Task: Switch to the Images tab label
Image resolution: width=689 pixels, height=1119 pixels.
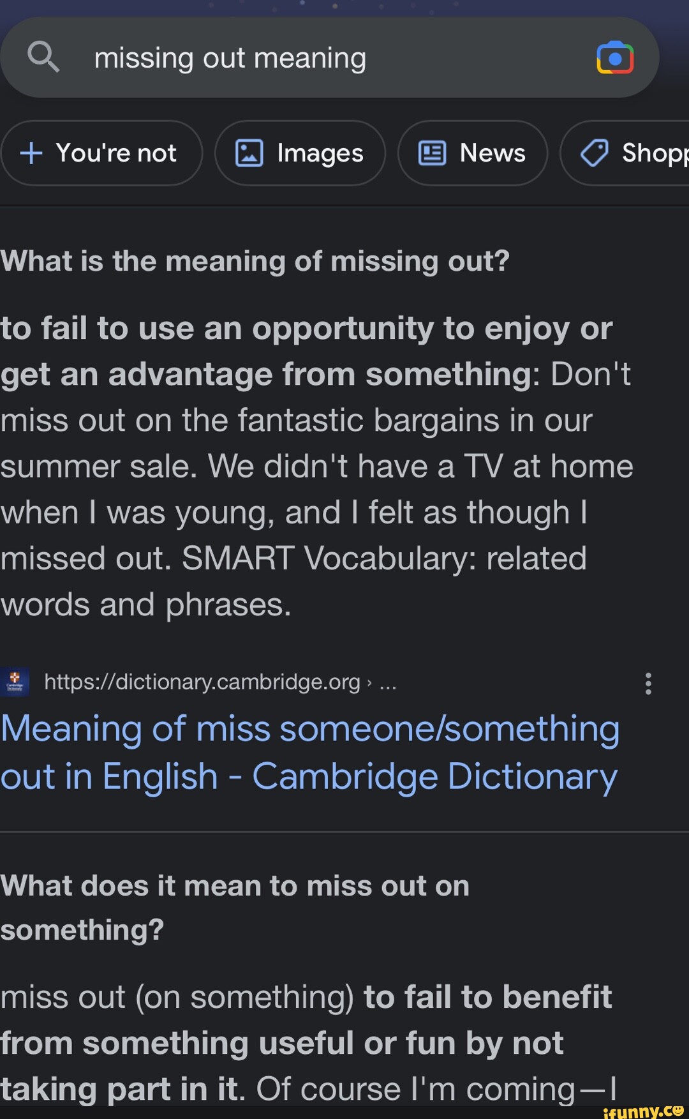Action: point(320,153)
